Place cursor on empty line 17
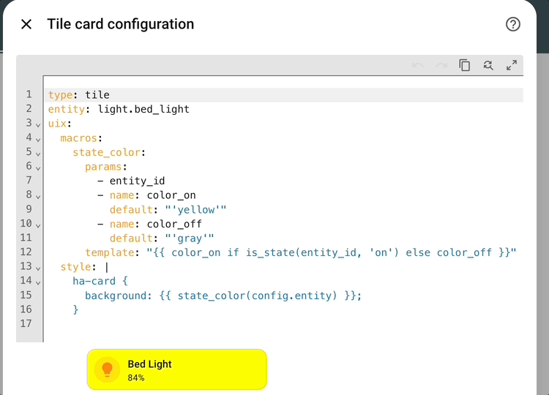Image resolution: width=549 pixels, height=395 pixels. [x=283, y=324]
